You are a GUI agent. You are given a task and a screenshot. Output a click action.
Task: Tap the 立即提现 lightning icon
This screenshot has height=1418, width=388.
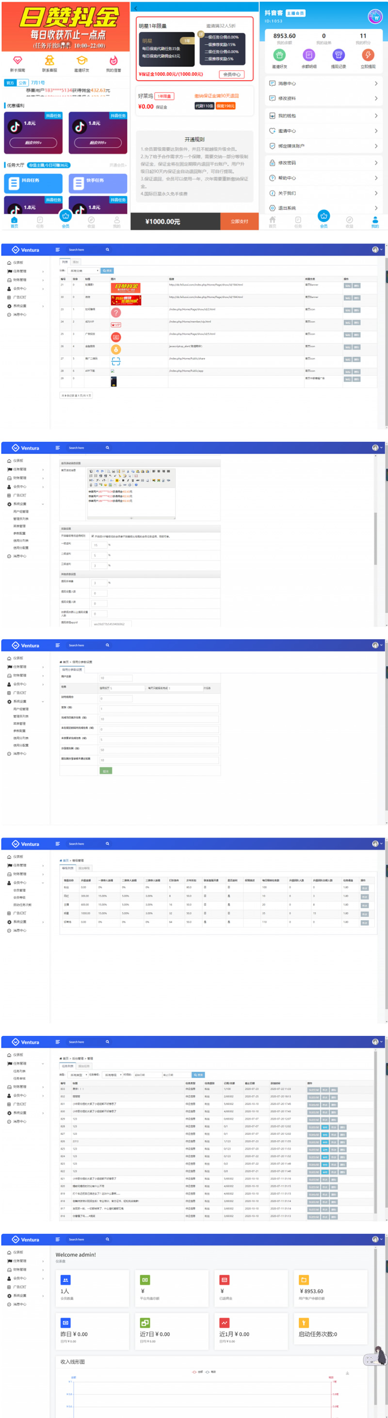tap(368, 55)
